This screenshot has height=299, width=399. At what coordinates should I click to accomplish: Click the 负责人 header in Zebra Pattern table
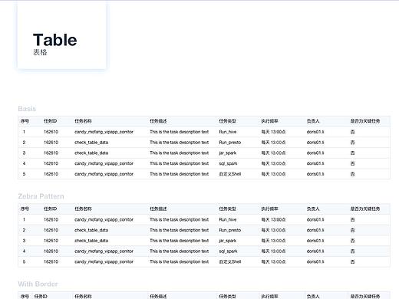313,209
